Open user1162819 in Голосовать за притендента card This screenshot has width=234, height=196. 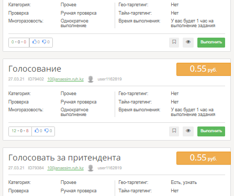[109, 168]
